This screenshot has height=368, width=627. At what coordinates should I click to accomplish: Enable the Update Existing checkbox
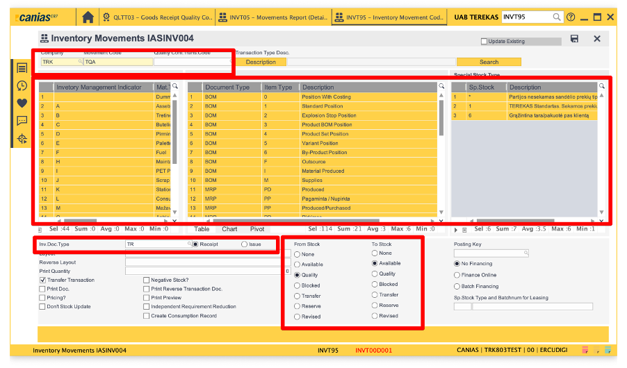tap(484, 42)
